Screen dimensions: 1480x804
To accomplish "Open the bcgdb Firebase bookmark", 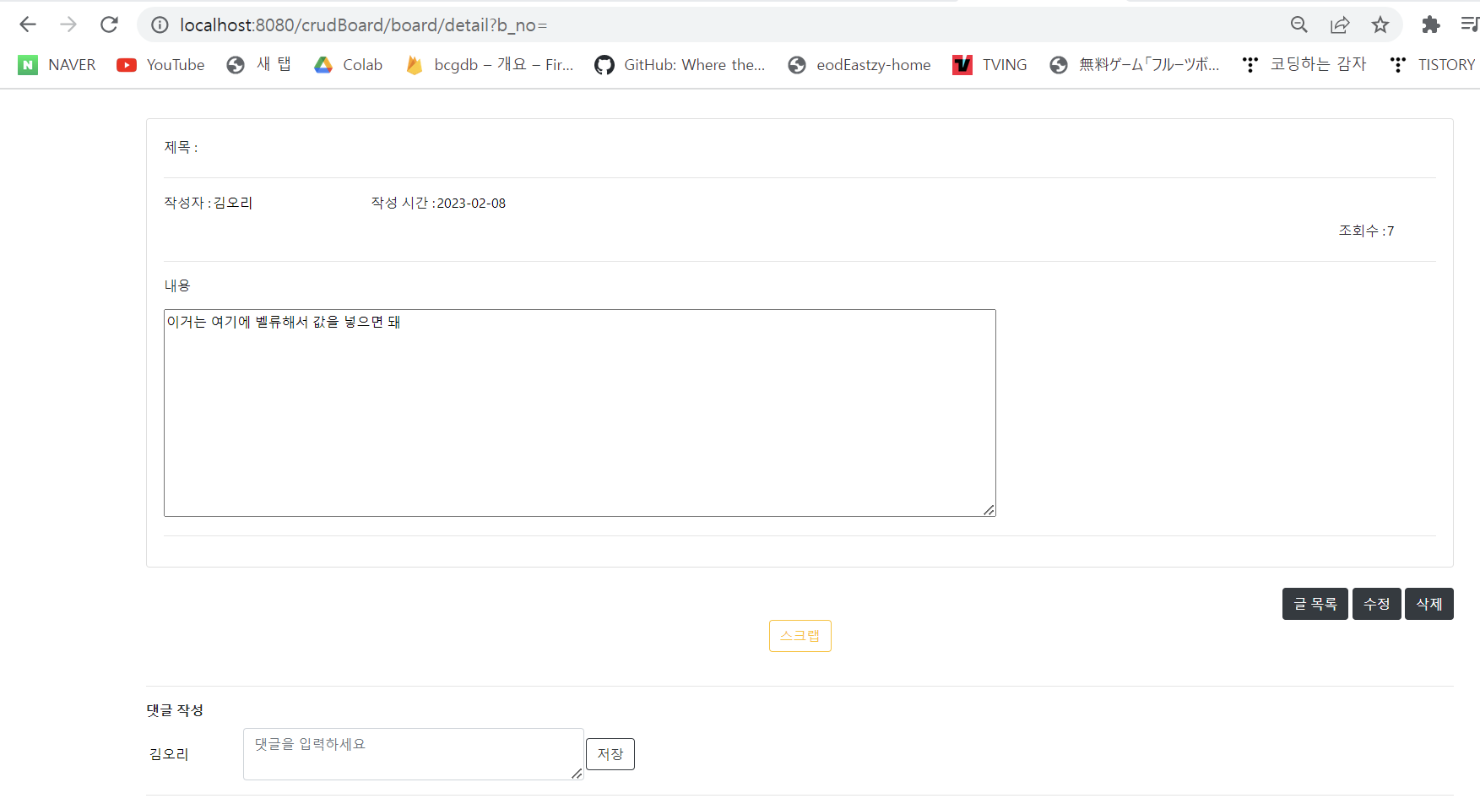I will [489, 65].
